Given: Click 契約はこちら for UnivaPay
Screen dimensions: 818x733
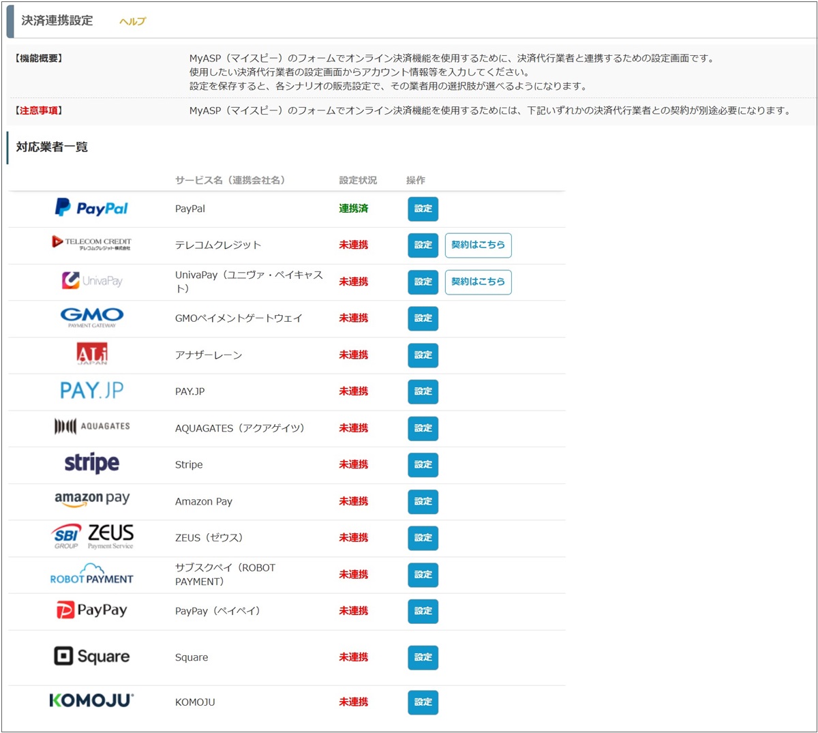Looking at the screenshot, I should (x=478, y=282).
